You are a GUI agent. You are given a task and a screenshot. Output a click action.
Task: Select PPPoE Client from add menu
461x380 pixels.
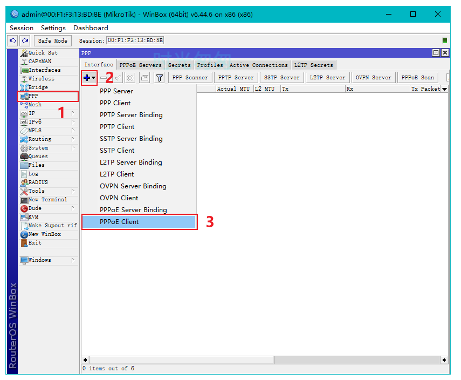point(139,222)
